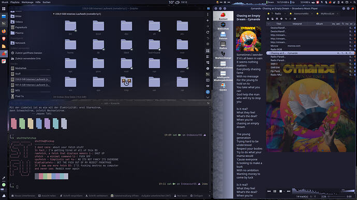Go back in Dolphin with arrow icon
The width and height of the screenshot is (357, 200).
(x=207, y=21)
